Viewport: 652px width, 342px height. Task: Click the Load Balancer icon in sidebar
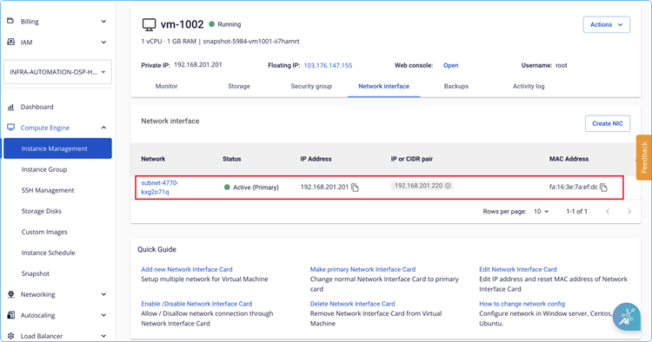(x=10, y=336)
